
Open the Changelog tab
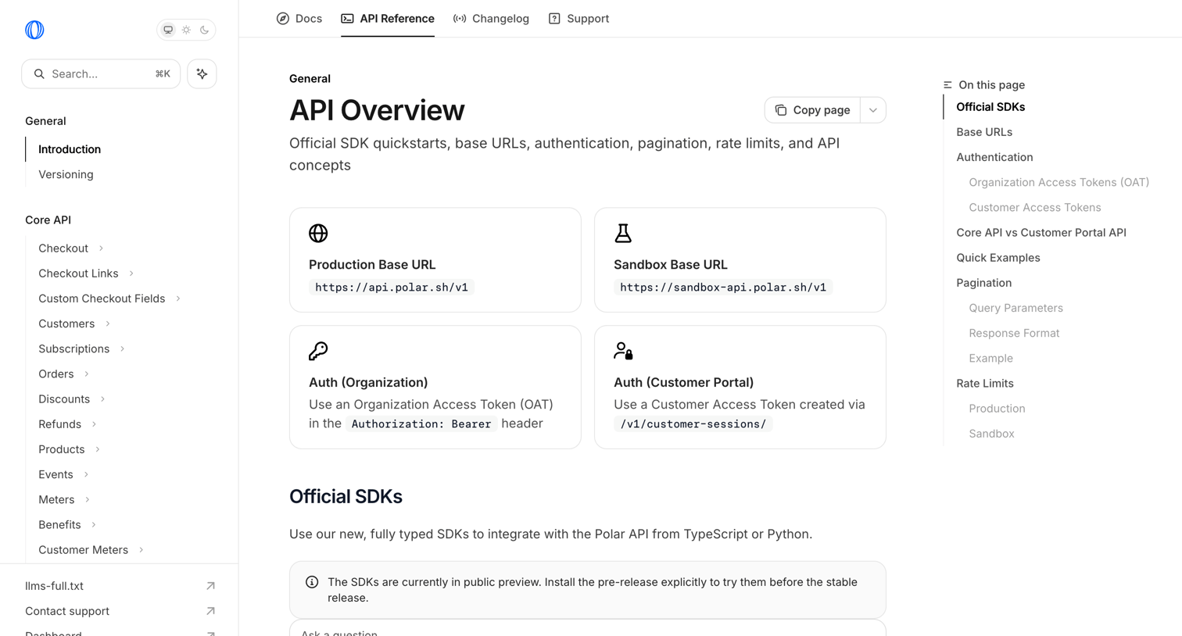point(491,19)
